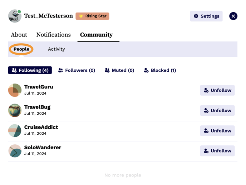246x185 pixels.
Task: Select the People sub-tab
Action: [x=21, y=49]
